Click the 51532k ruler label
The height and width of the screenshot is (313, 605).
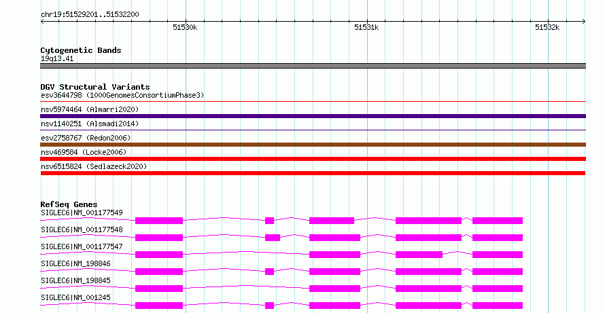click(x=547, y=27)
